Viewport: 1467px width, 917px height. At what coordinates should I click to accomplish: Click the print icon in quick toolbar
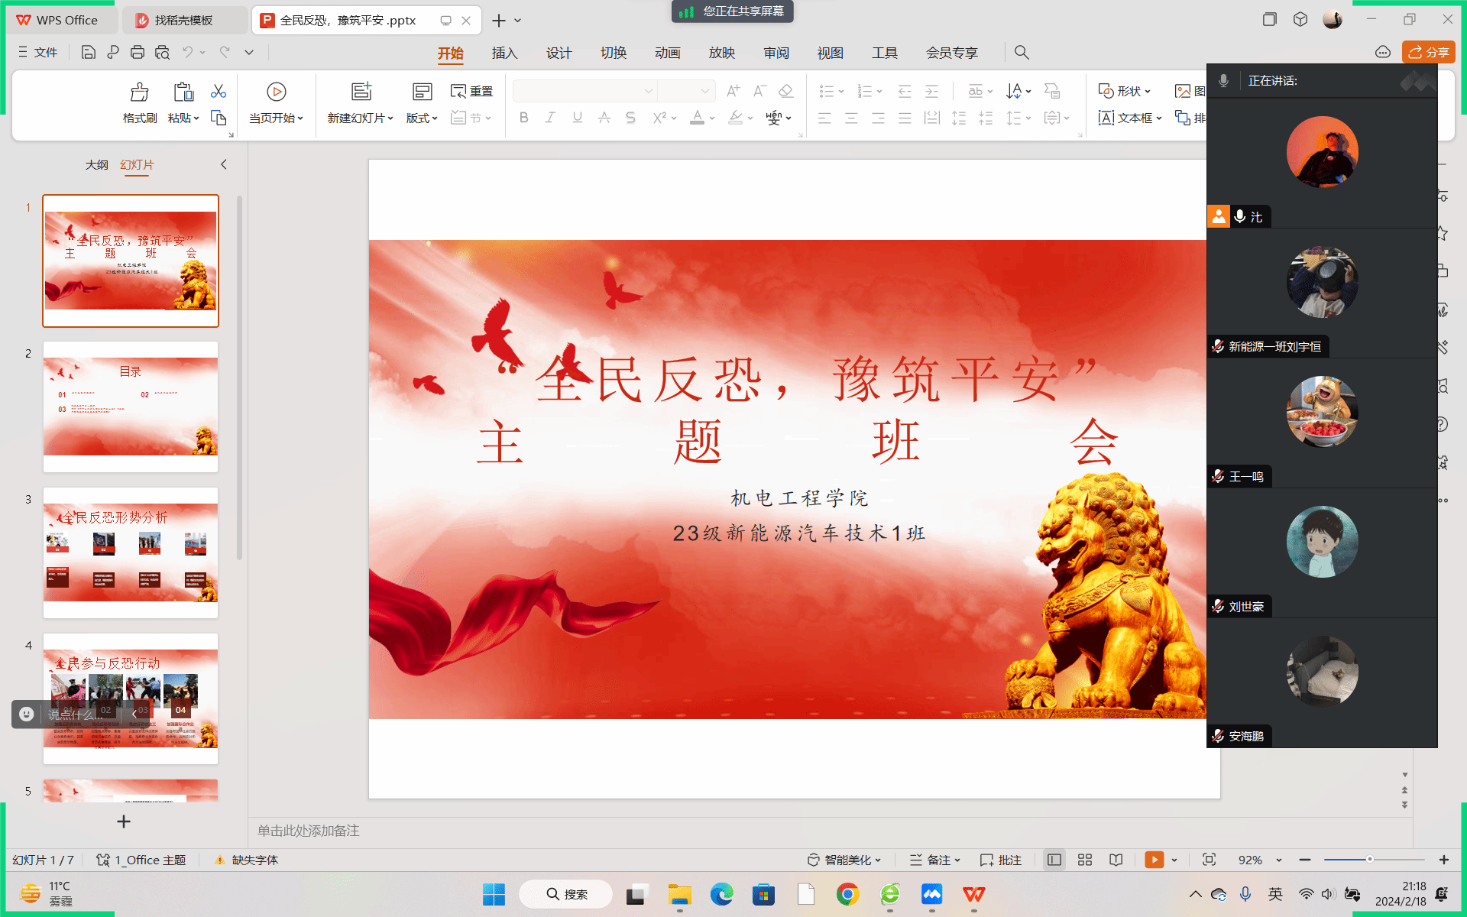pos(138,52)
